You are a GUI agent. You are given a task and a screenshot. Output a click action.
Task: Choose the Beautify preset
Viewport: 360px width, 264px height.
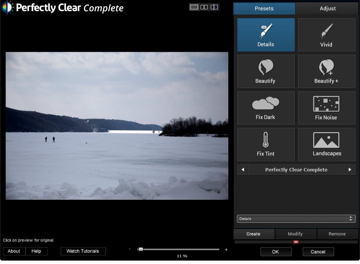click(x=266, y=71)
